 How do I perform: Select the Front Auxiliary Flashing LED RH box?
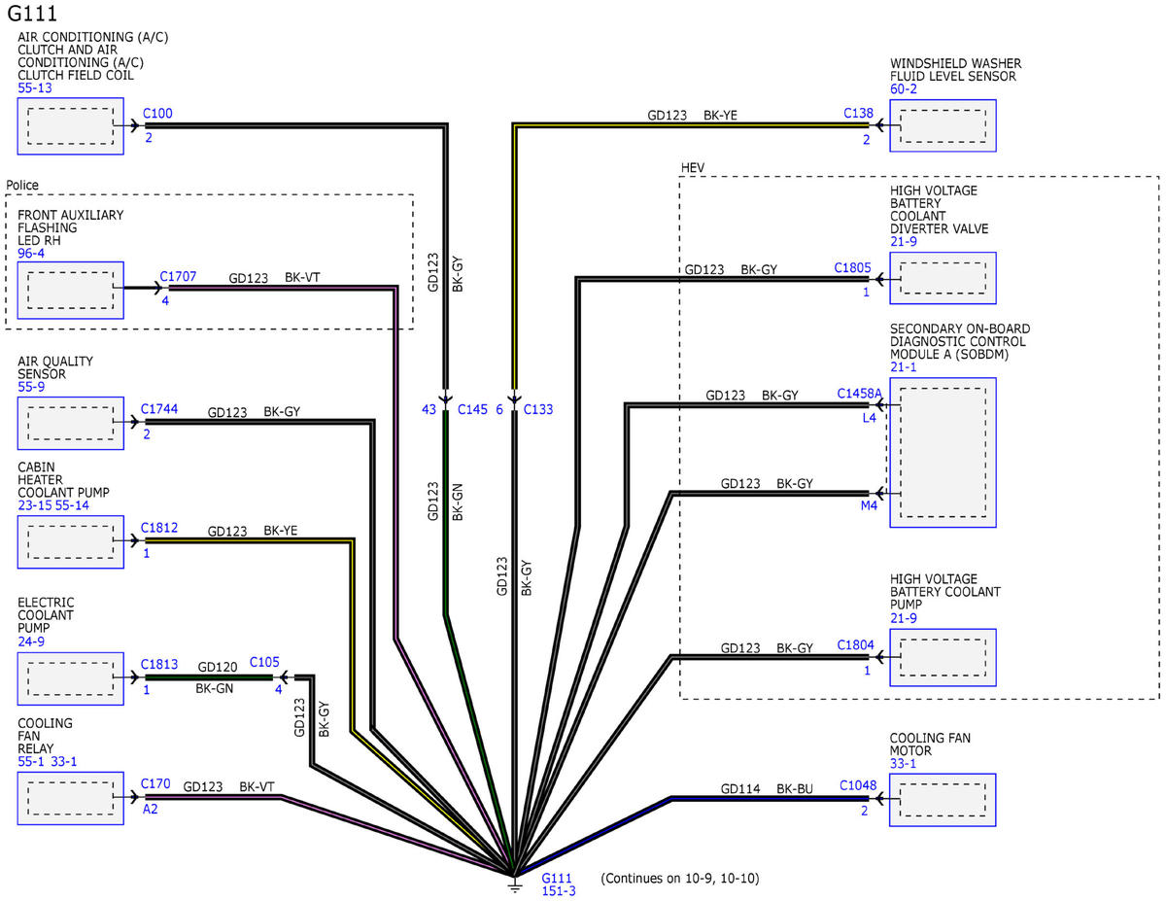click(71, 289)
